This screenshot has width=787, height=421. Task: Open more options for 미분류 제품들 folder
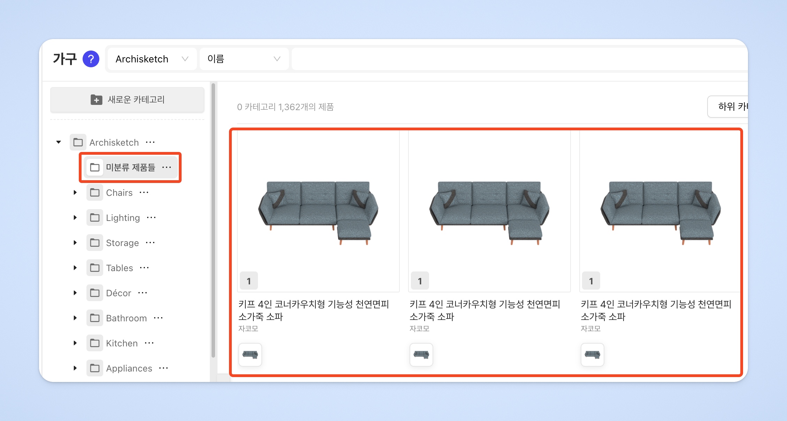(x=167, y=167)
